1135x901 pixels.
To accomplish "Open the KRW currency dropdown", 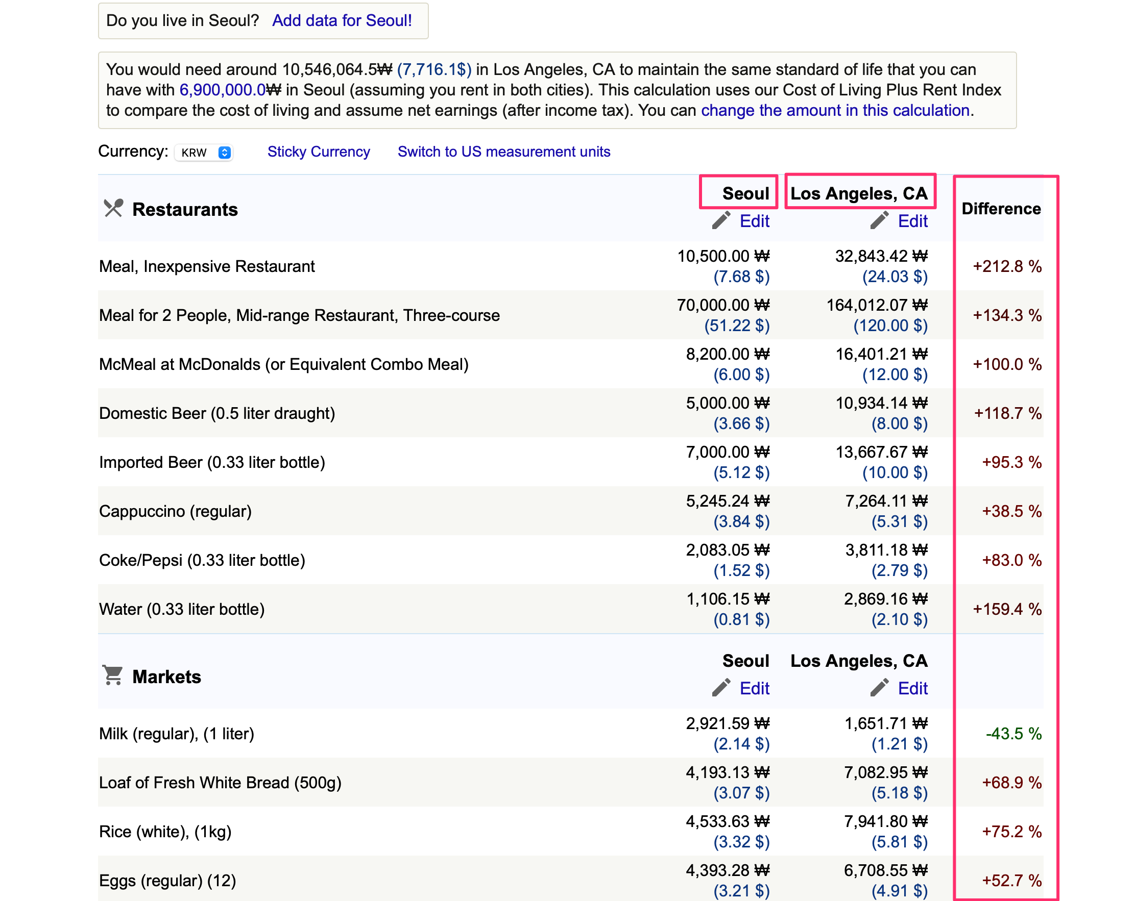I will (x=204, y=153).
